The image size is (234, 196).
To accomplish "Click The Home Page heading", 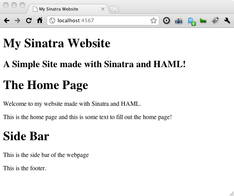I will point(45,85).
